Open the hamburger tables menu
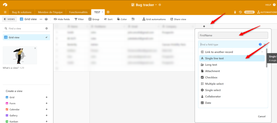This screenshot has width=277, height=123. [5, 12]
